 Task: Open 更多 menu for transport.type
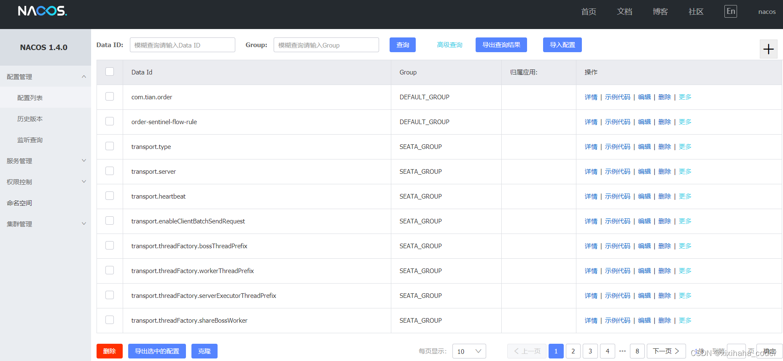pyautogui.click(x=685, y=147)
